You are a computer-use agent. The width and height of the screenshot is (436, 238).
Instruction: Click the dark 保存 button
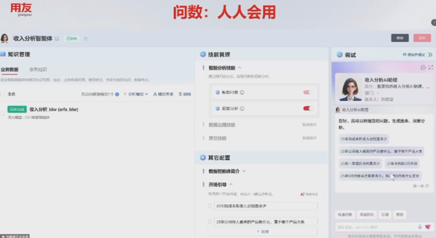coord(400,38)
